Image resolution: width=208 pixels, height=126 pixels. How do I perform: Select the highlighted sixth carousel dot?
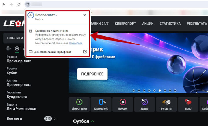pyautogui.click(x=160, y=91)
